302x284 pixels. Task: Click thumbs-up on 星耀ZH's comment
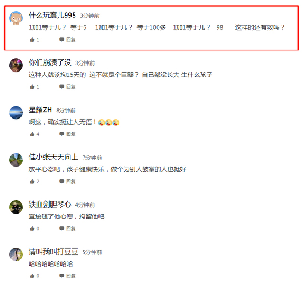coord(32,134)
